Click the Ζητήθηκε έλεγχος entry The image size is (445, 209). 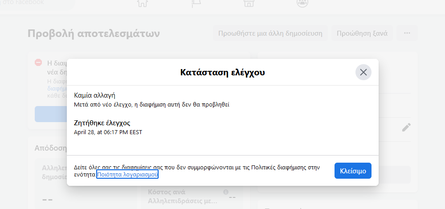tap(102, 123)
